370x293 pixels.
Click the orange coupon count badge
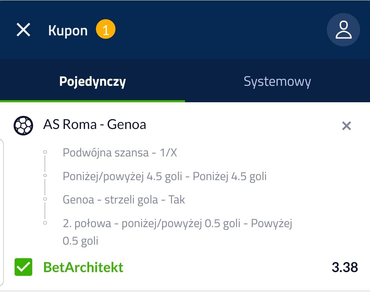[x=106, y=30]
